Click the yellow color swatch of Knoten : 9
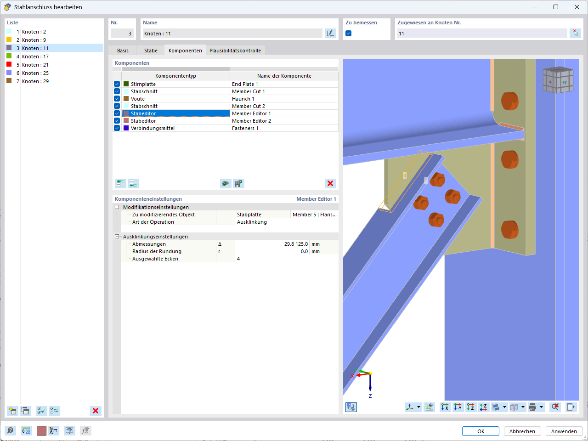 (x=9, y=40)
